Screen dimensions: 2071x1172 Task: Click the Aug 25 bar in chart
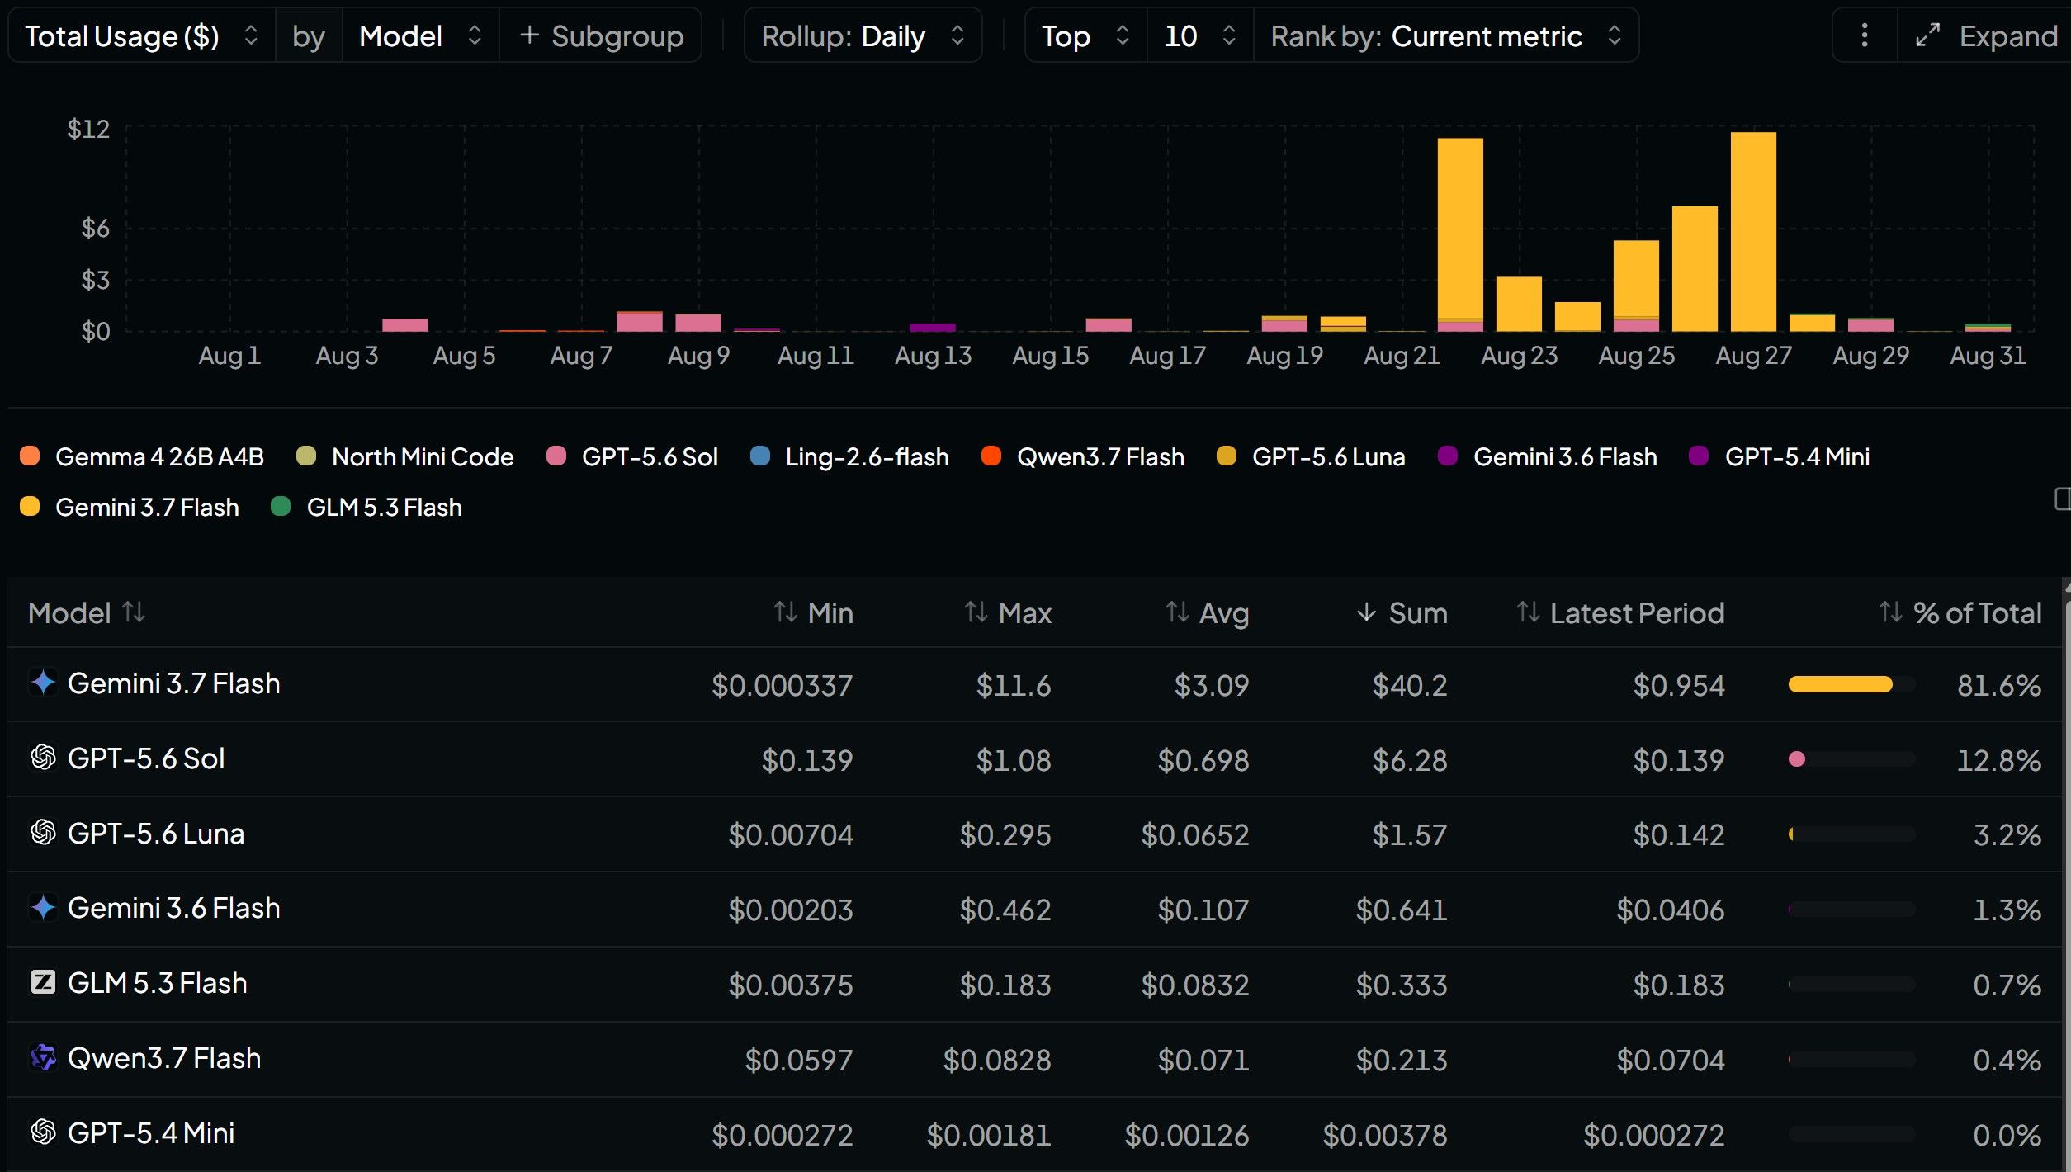pyautogui.click(x=1636, y=286)
